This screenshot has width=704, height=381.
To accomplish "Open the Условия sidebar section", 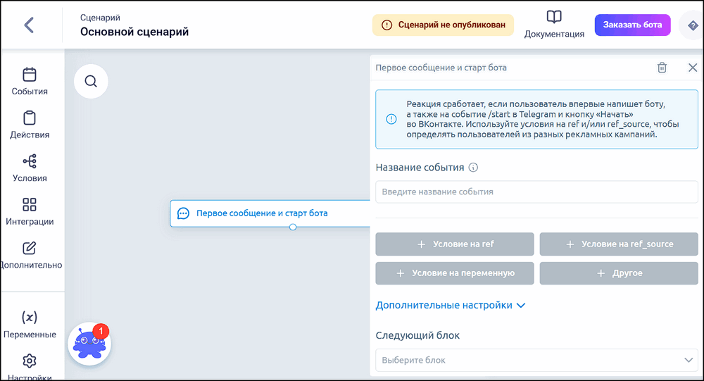I will click(30, 168).
